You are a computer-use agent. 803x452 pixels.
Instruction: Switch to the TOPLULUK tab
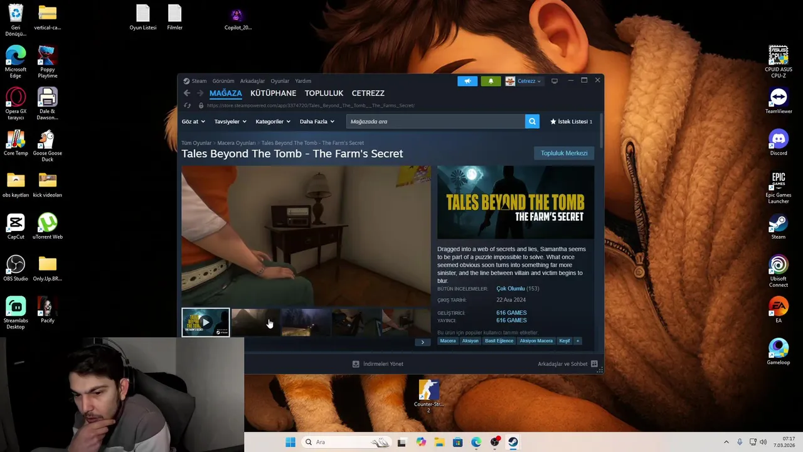(324, 93)
